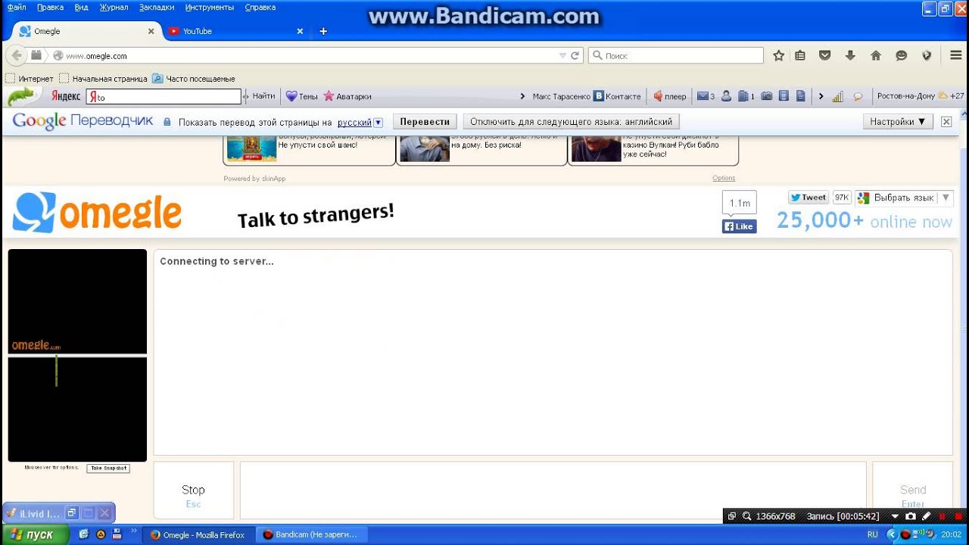Image resolution: width=969 pixels, height=545 pixels.
Task: Open the mail envelope icon with 3
Action: click(x=706, y=96)
